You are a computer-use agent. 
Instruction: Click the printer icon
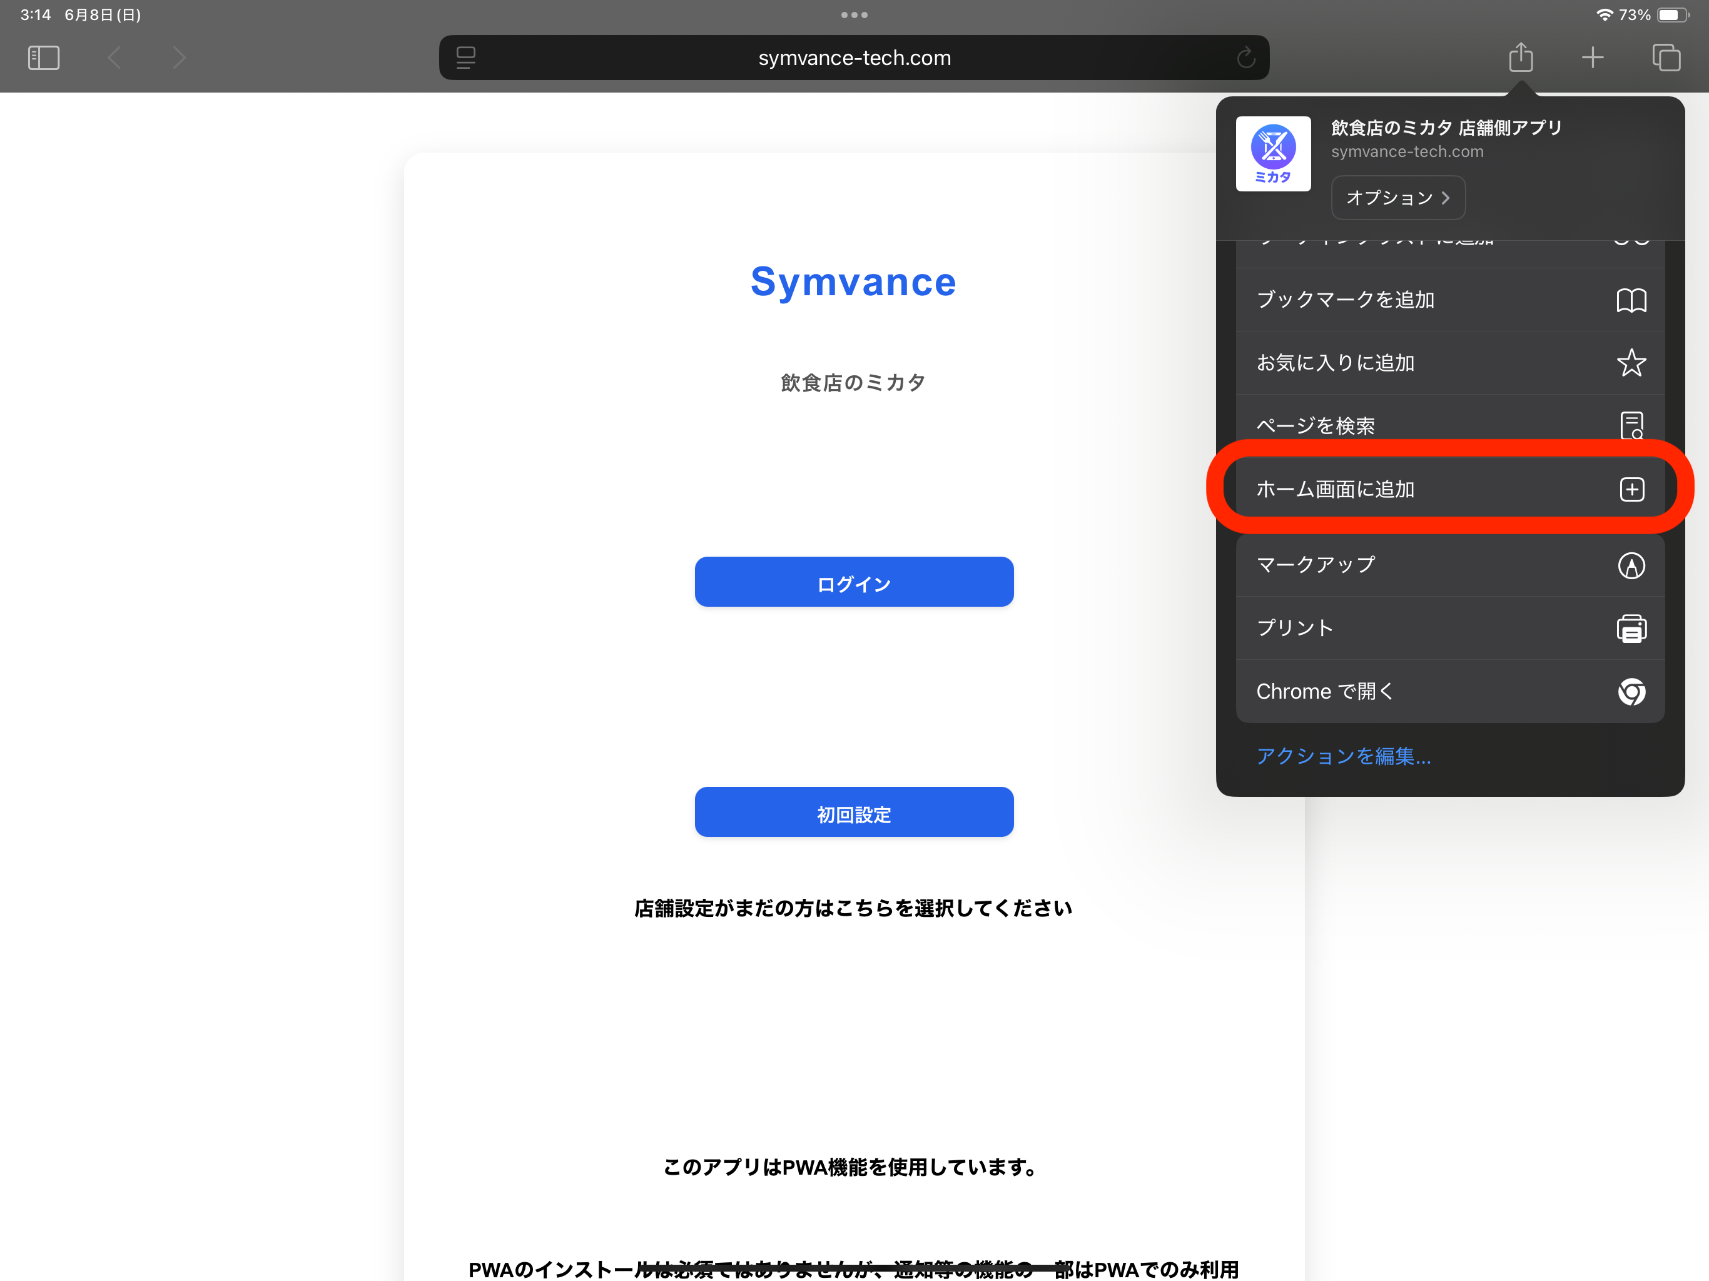point(1631,628)
